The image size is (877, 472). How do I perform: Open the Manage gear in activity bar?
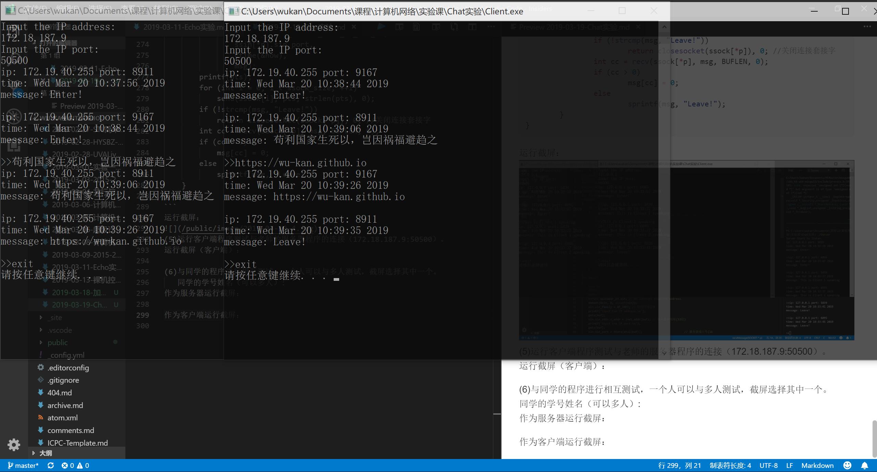(14, 445)
